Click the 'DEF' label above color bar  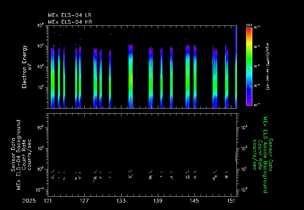pos(249,26)
